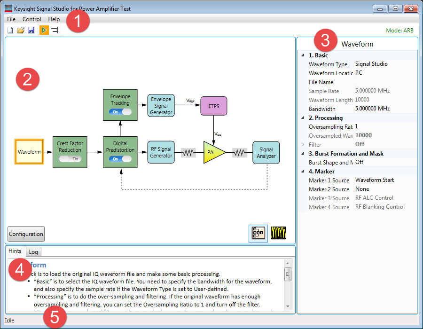Click the Oversampled Waveform value 10000
The height and width of the screenshot is (329, 423).
pyautogui.click(x=385, y=135)
